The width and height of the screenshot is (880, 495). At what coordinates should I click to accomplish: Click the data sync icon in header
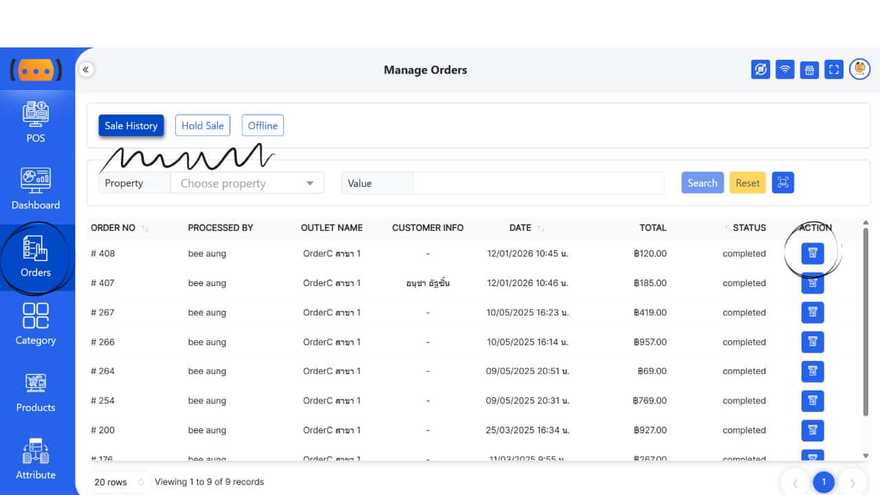(x=760, y=69)
